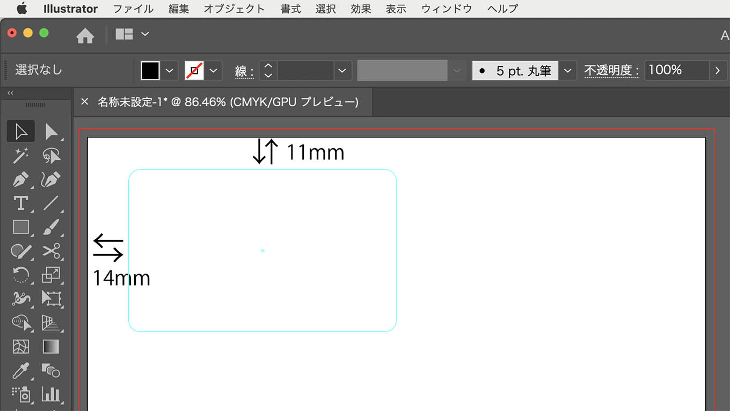Viewport: 730px width, 411px height.
Task: Open the fill color dropdown arrow
Action: pyautogui.click(x=170, y=71)
